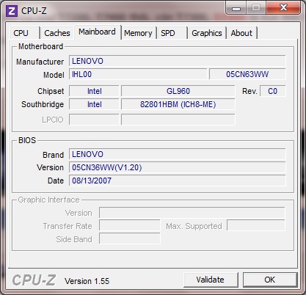The height and width of the screenshot is (295, 306).
Task: Select the Mainboard tab
Action: pos(97,32)
